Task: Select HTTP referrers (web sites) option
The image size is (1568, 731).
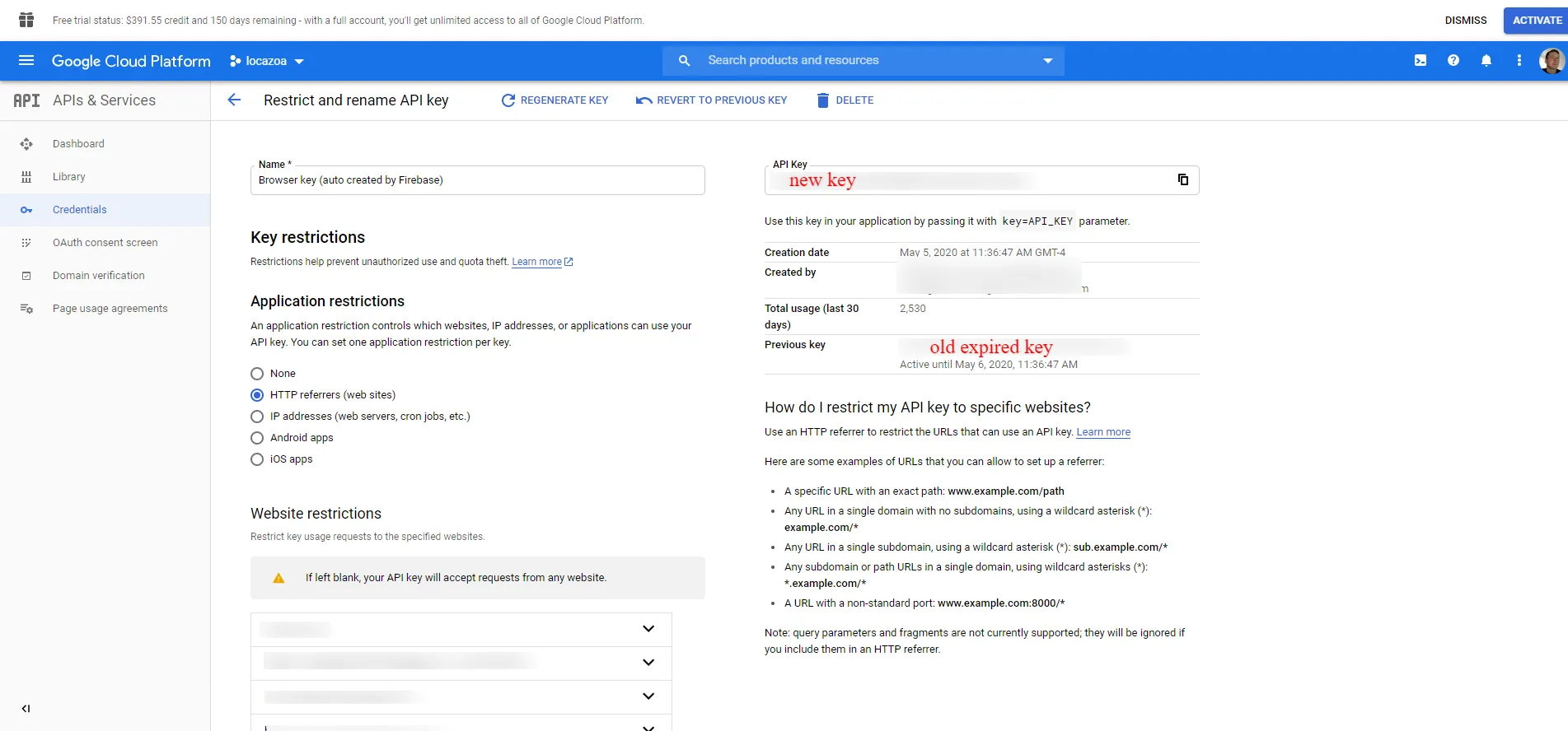Action: [x=257, y=395]
